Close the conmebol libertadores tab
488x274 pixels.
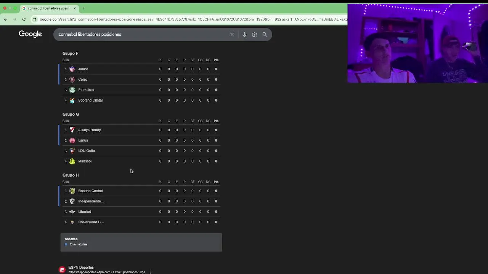coord(75,8)
